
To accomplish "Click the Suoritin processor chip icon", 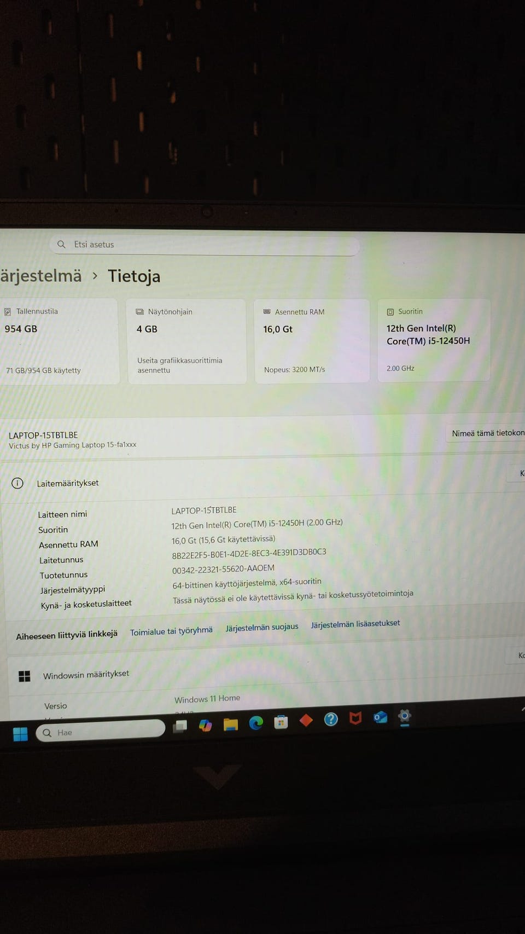I will point(390,312).
